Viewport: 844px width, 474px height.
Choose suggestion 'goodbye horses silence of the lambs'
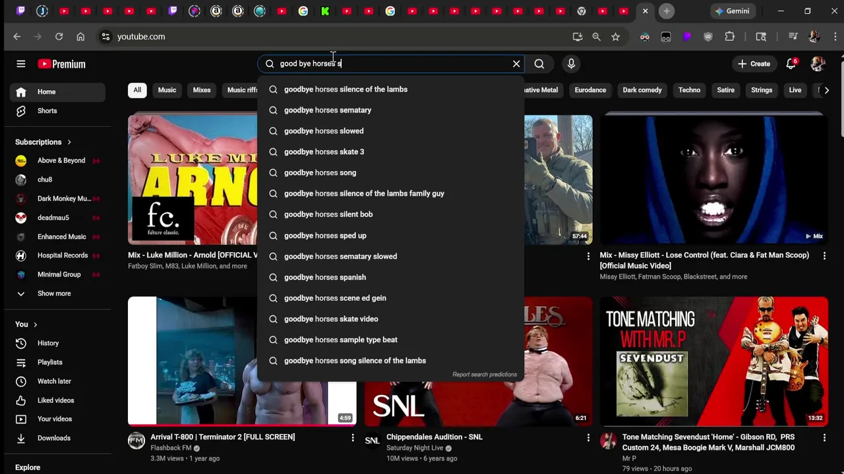[x=390, y=90]
